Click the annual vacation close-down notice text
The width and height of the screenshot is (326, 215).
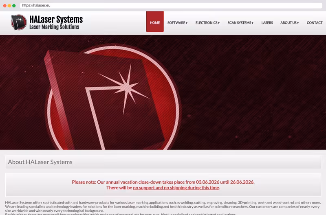pos(163,182)
